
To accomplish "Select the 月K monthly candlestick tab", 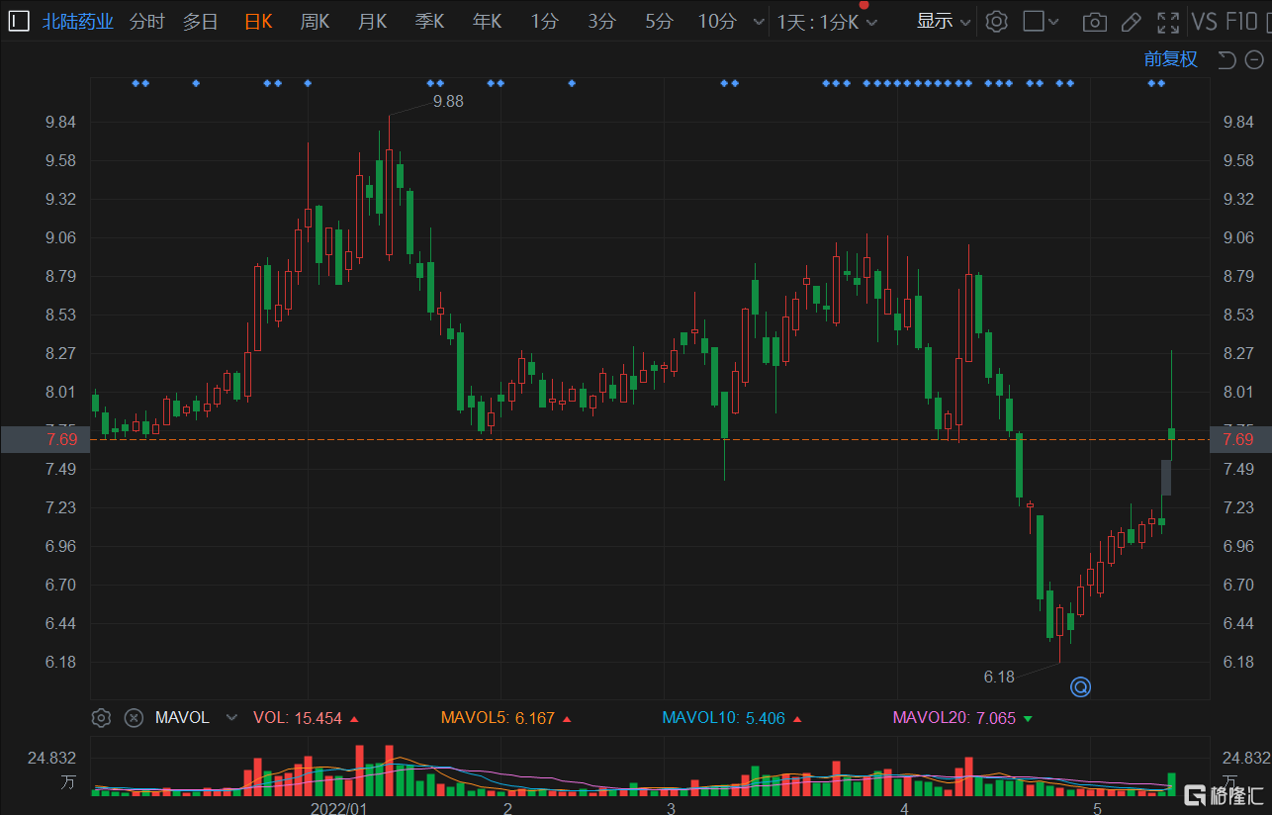I will click(x=373, y=21).
